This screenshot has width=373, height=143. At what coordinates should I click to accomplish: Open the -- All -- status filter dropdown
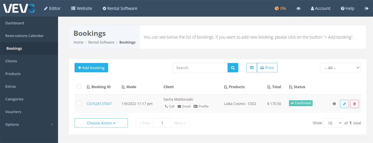340,68
